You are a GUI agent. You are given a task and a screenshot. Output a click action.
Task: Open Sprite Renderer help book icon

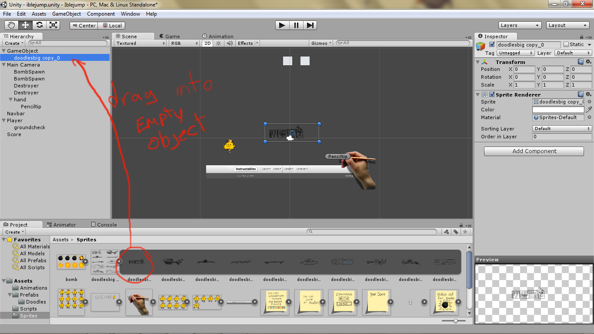tap(581, 94)
